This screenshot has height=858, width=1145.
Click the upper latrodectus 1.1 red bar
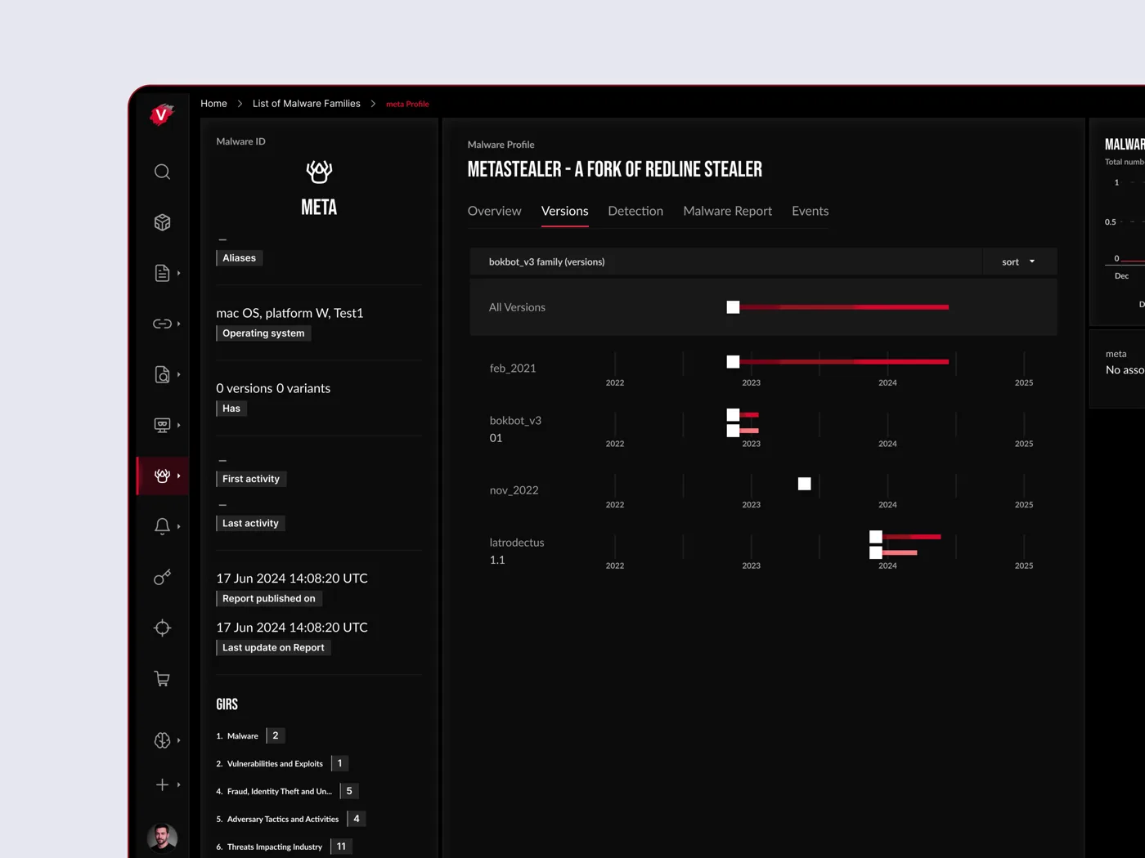912,537
